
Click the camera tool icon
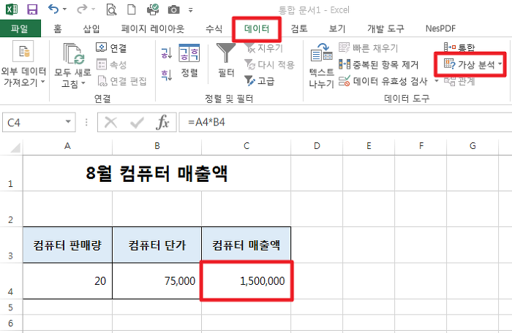(x=174, y=9)
